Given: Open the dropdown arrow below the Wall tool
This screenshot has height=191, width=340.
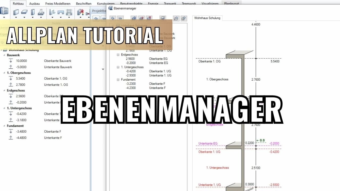Looking at the screenshot, I should coord(16,17).
